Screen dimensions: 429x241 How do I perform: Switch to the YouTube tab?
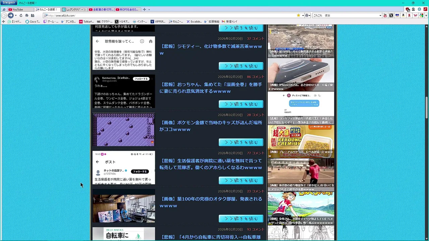pyautogui.click(x=20, y=10)
